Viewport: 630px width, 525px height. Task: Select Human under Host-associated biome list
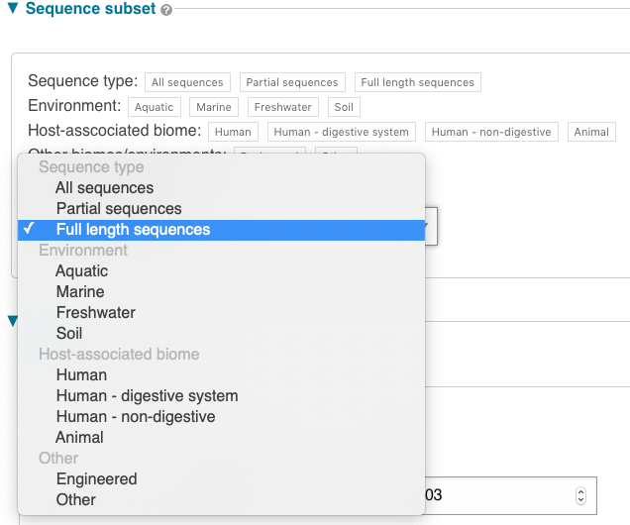[221, 375]
